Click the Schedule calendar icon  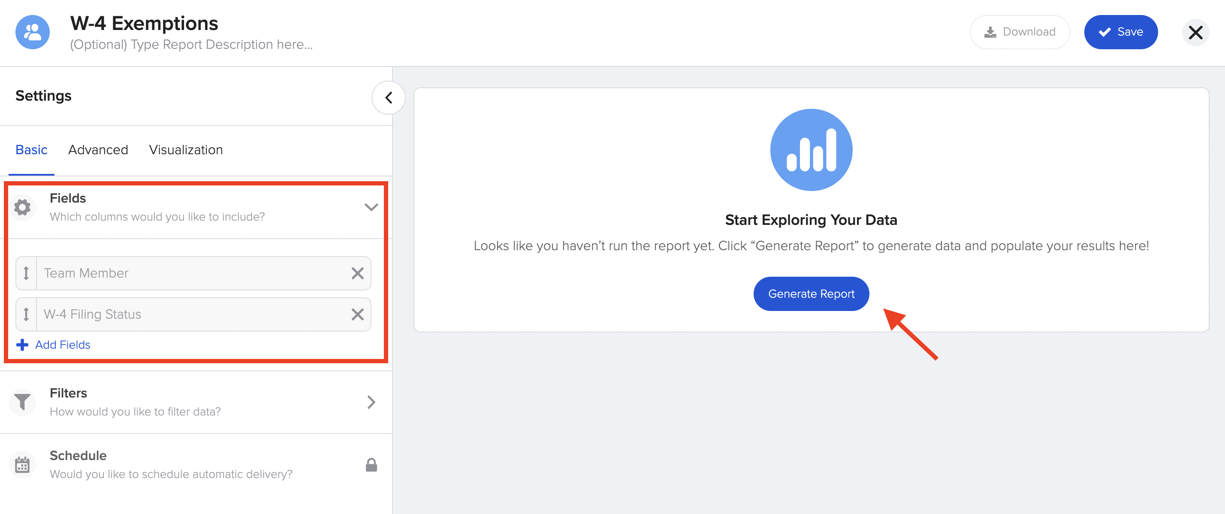[x=22, y=464]
